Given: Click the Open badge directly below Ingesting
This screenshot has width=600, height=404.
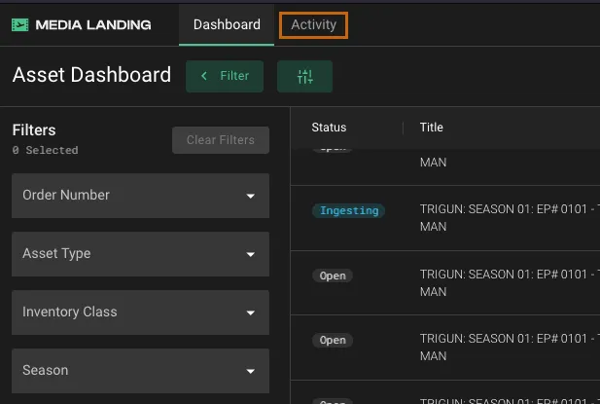Looking at the screenshot, I should pos(333,275).
